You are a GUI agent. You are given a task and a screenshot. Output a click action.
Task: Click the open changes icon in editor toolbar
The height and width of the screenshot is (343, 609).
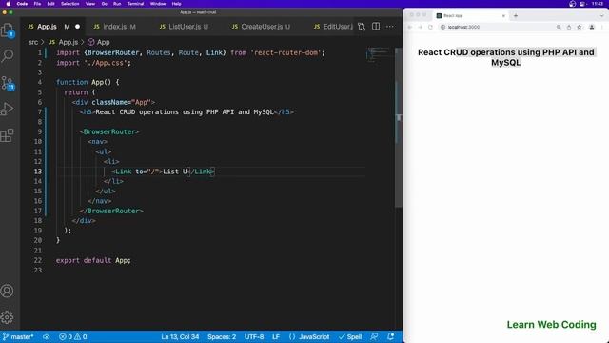[x=362, y=27]
